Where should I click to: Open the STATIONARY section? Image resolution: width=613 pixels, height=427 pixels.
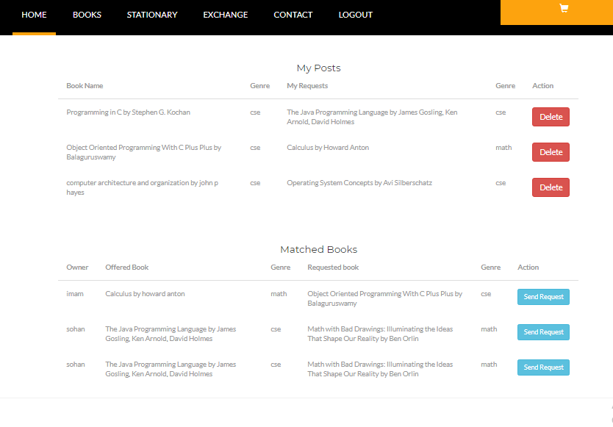[x=152, y=14]
